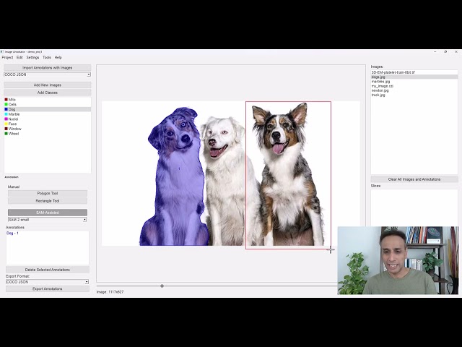Select the Cells class
462x347 pixels.
(x=48, y=104)
